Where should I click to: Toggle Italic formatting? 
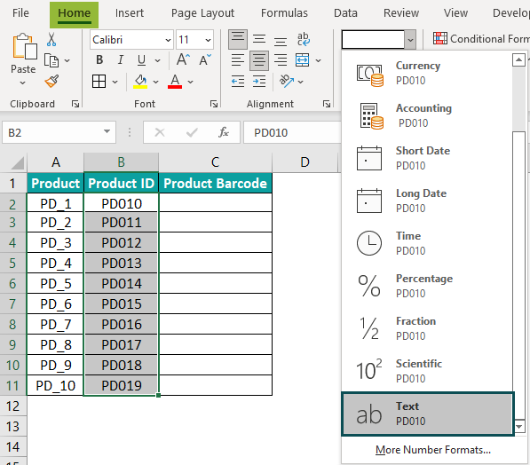pyautogui.click(x=121, y=59)
